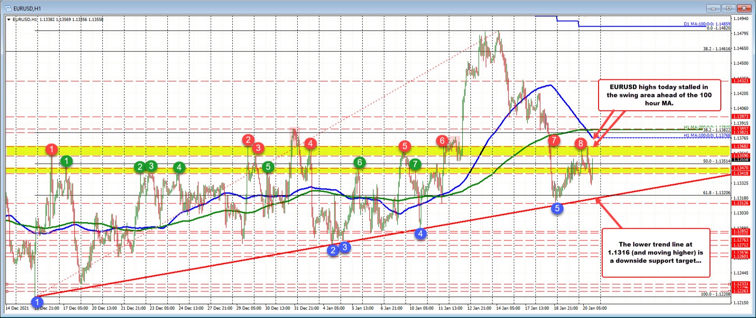Image resolution: width=756 pixels, height=318 pixels.
Task: Click the price scale value 1.14940
Action: click(x=742, y=18)
